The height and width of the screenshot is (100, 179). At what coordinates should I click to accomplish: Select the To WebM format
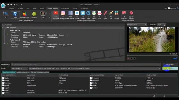click(x=94, y=15)
